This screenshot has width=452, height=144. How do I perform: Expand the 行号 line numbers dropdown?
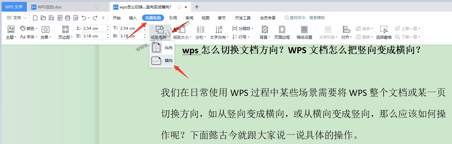pyautogui.click(x=248, y=37)
